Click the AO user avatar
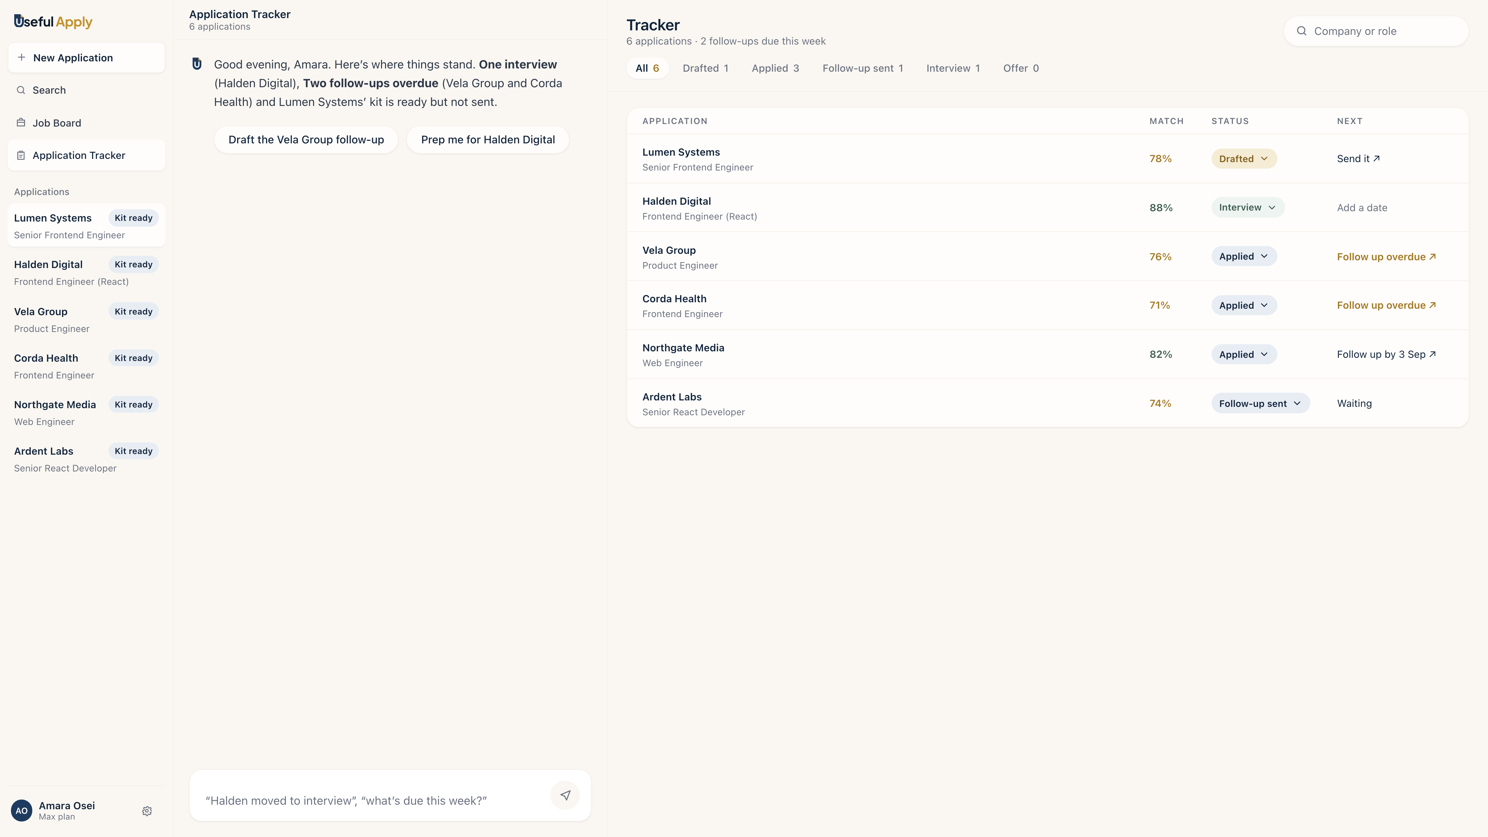The image size is (1488, 837). (21, 811)
